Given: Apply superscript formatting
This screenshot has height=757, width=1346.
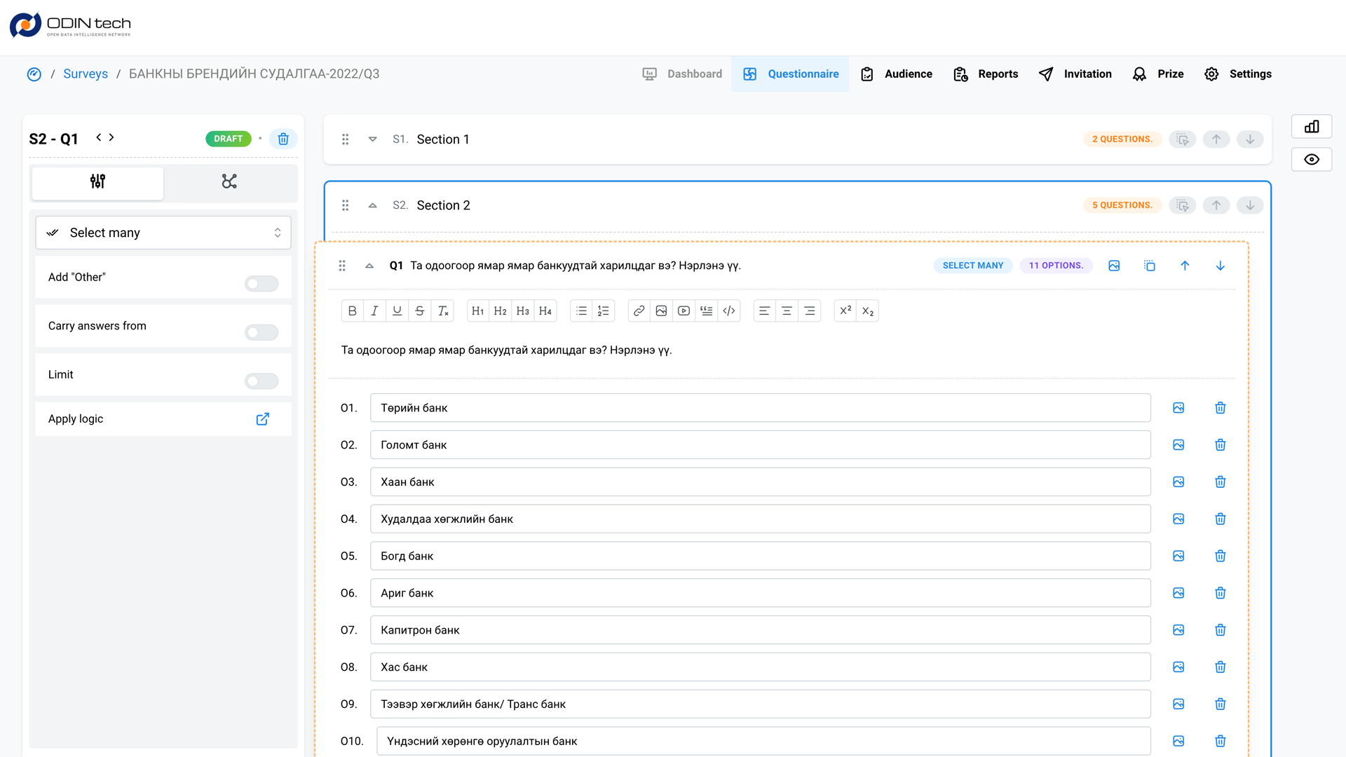Looking at the screenshot, I should click(845, 311).
